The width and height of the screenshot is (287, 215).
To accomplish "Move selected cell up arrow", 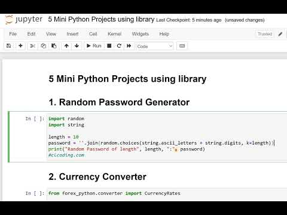I will click(x=66, y=46).
